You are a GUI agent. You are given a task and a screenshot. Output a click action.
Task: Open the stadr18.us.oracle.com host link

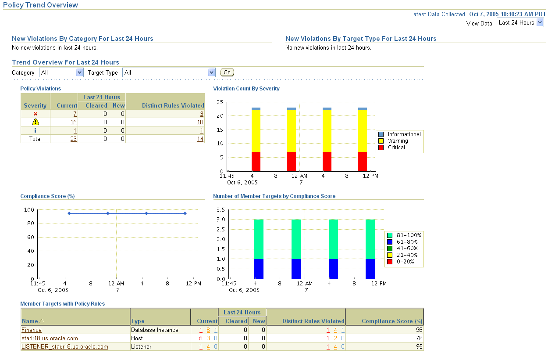50,338
